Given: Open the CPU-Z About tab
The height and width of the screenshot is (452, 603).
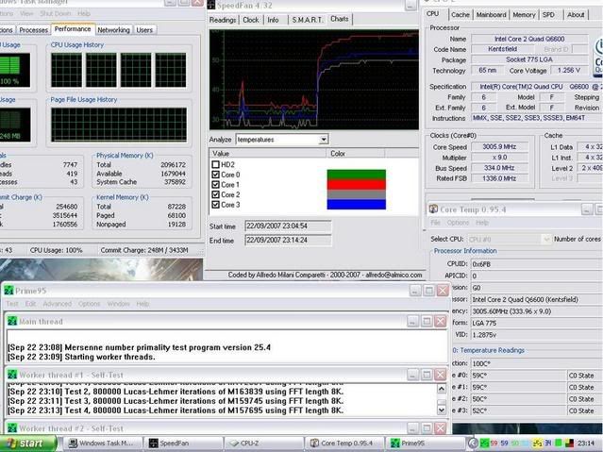Looking at the screenshot, I should tap(576, 15).
